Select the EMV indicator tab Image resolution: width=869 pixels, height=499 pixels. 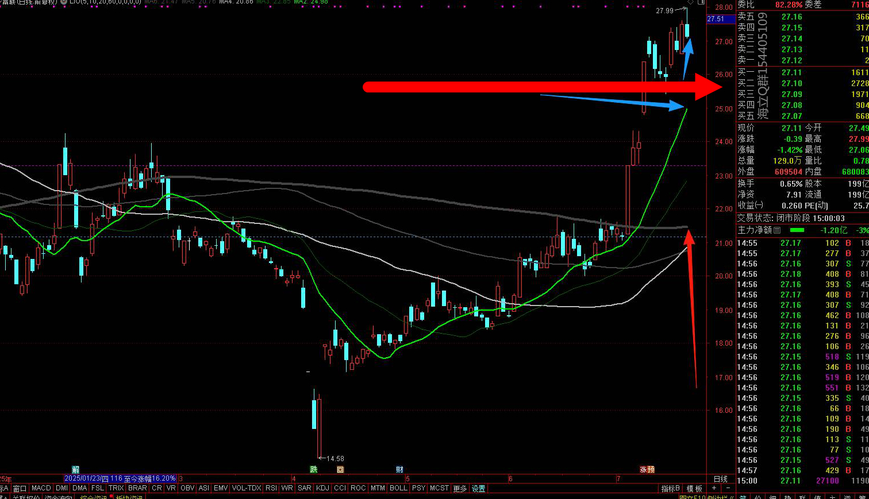(221, 488)
